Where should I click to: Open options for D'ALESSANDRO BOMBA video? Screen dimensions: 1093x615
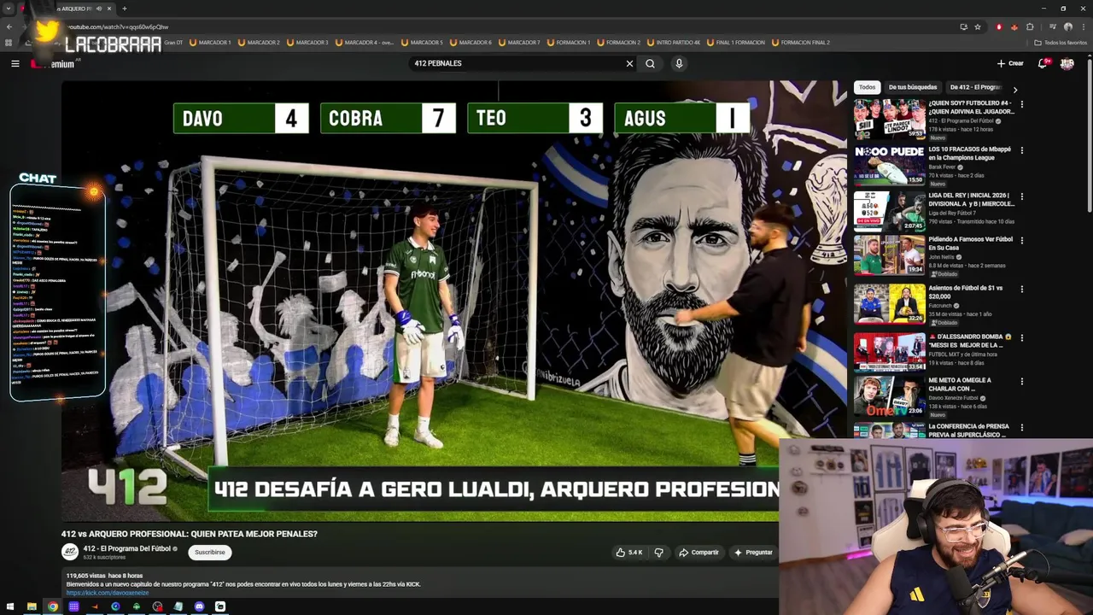(1021, 337)
